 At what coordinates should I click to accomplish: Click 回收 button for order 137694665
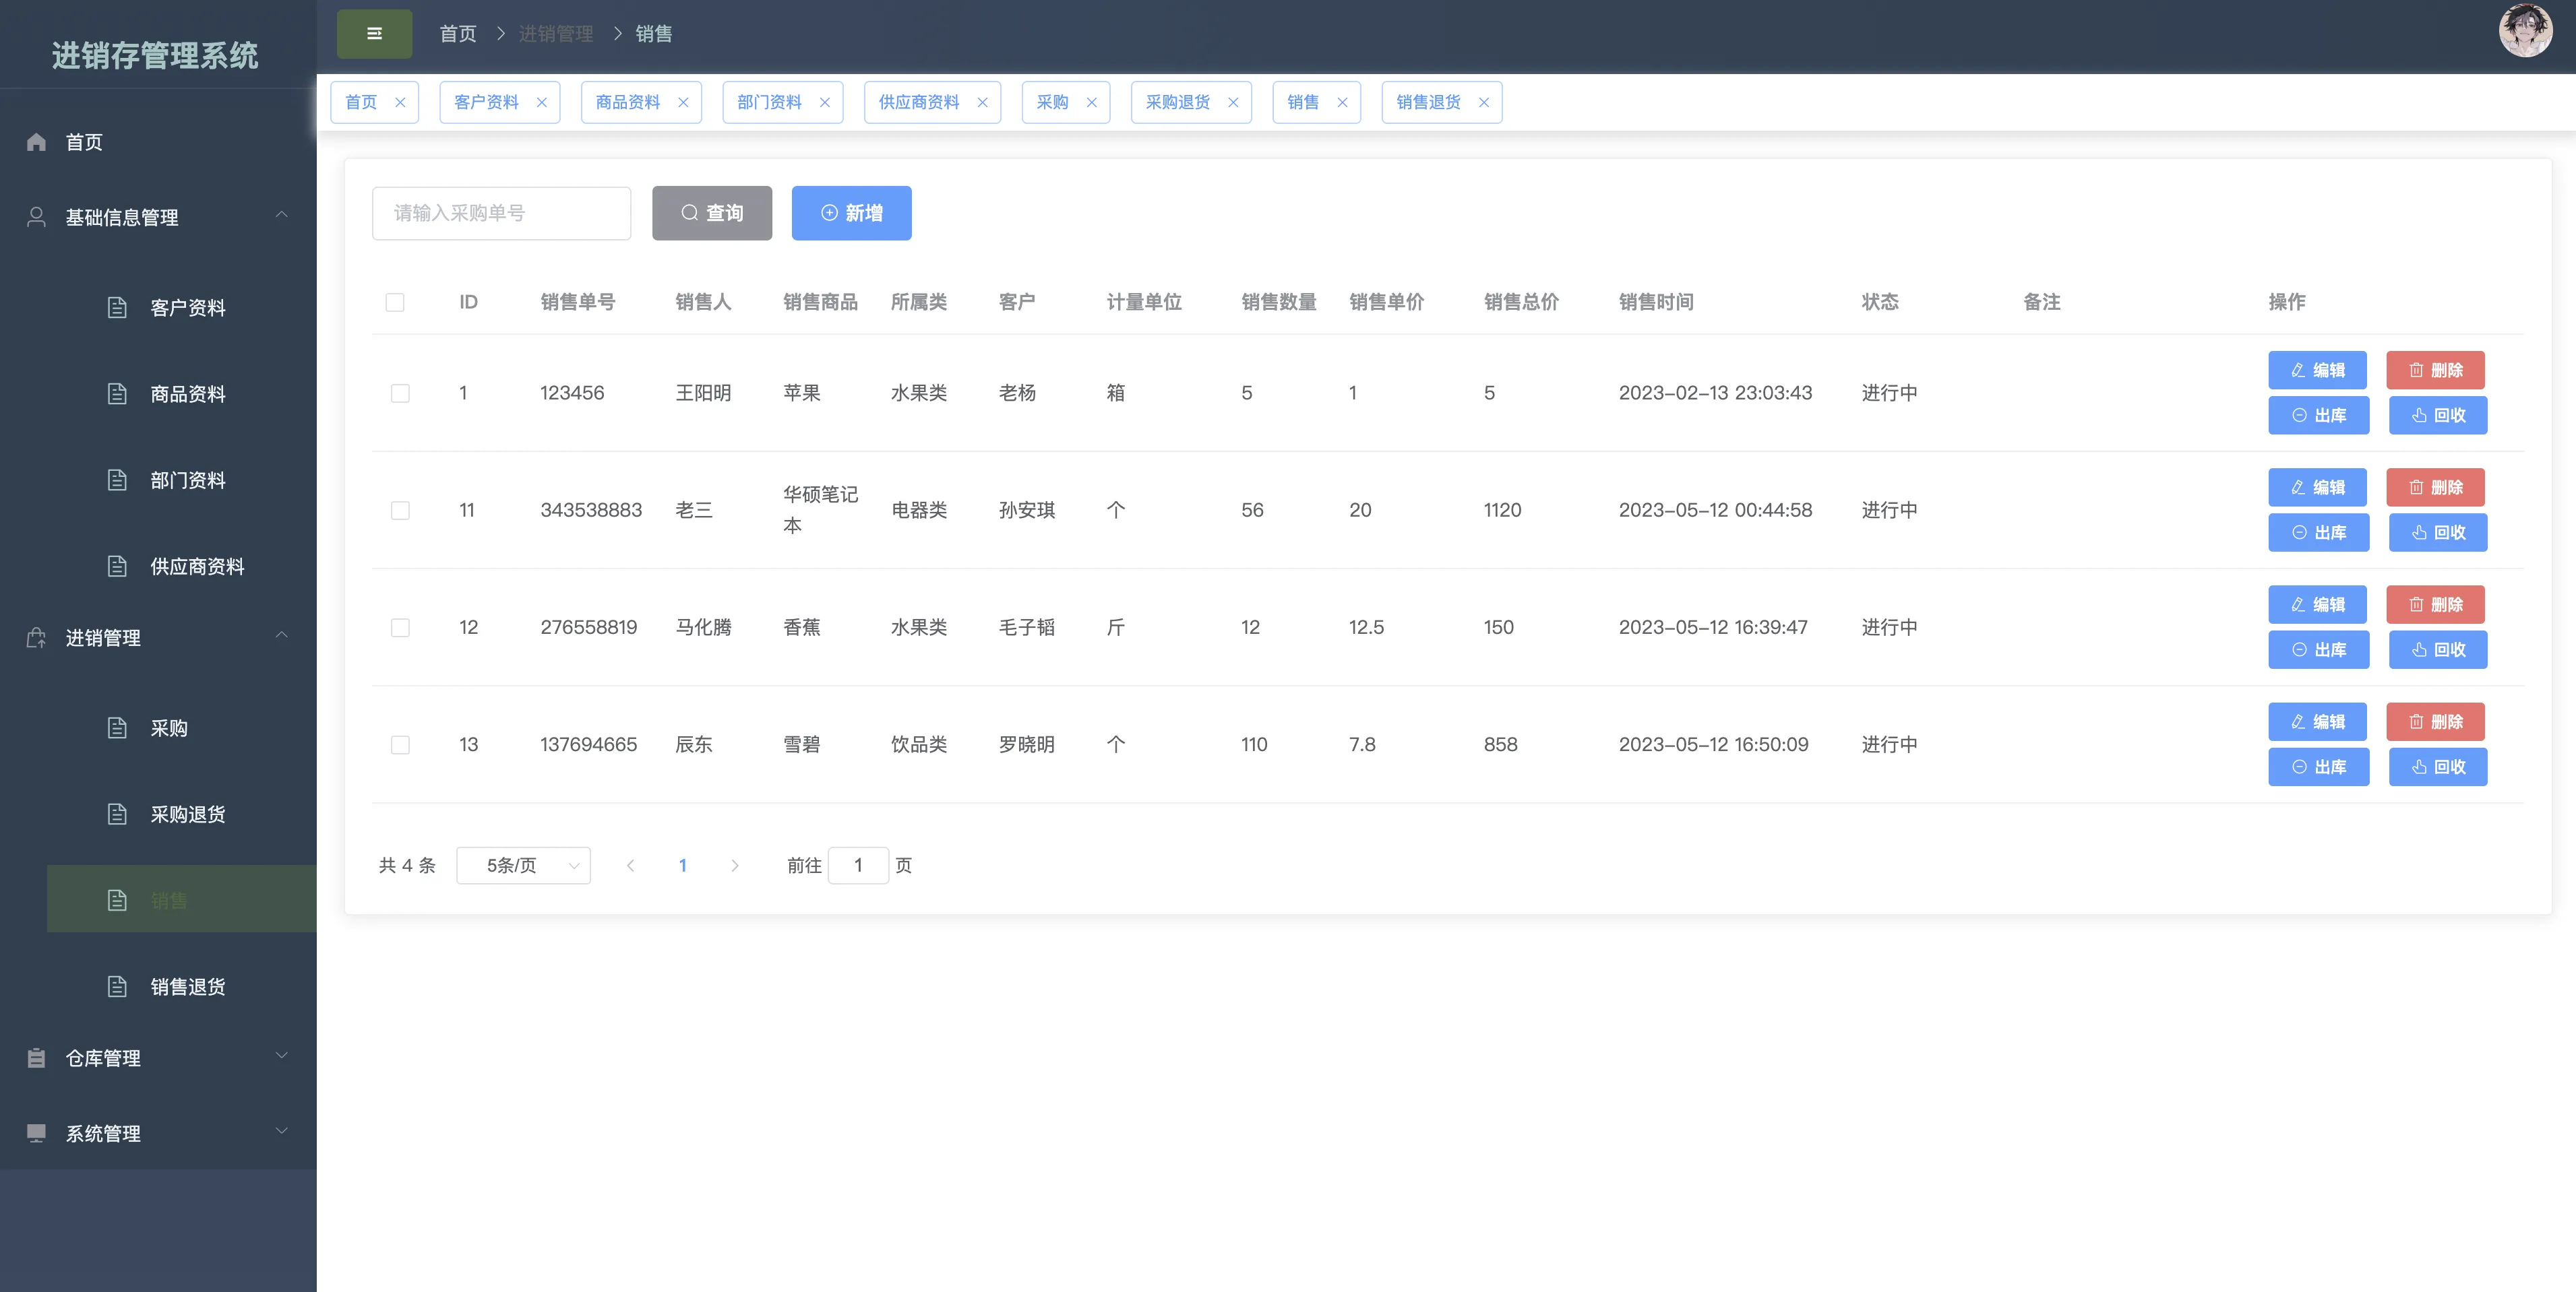(2437, 767)
